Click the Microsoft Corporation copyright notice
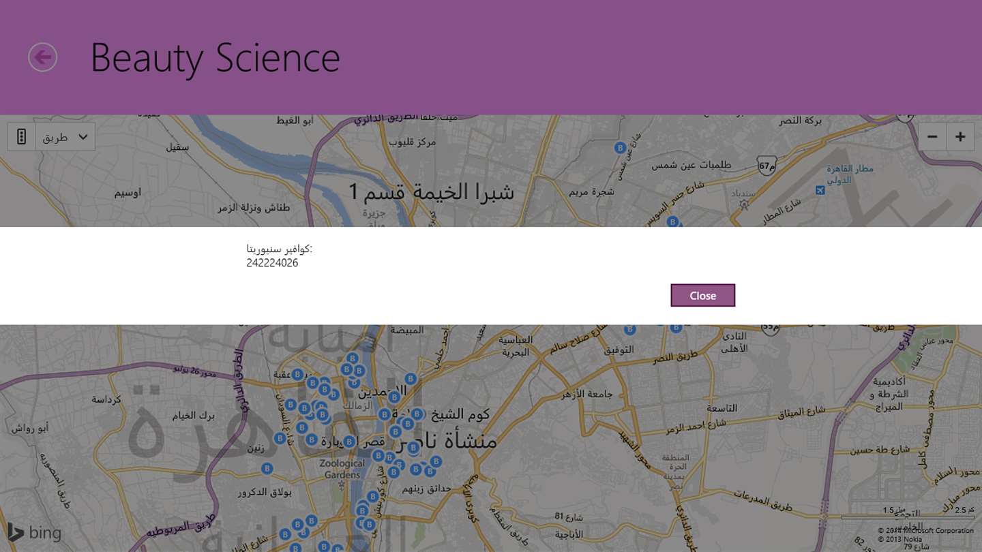Viewport: 982px width, 552px height. (x=925, y=530)
